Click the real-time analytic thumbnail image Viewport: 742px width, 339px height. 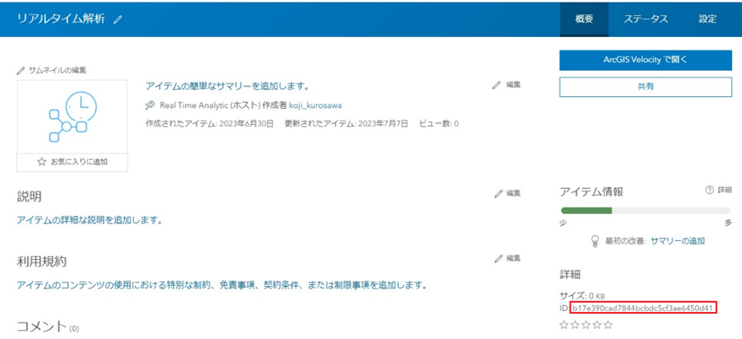pos(73,117)
